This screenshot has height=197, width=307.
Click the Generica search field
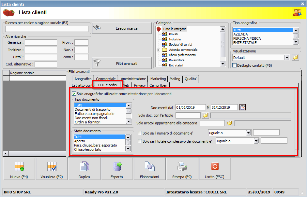[41, 42]
